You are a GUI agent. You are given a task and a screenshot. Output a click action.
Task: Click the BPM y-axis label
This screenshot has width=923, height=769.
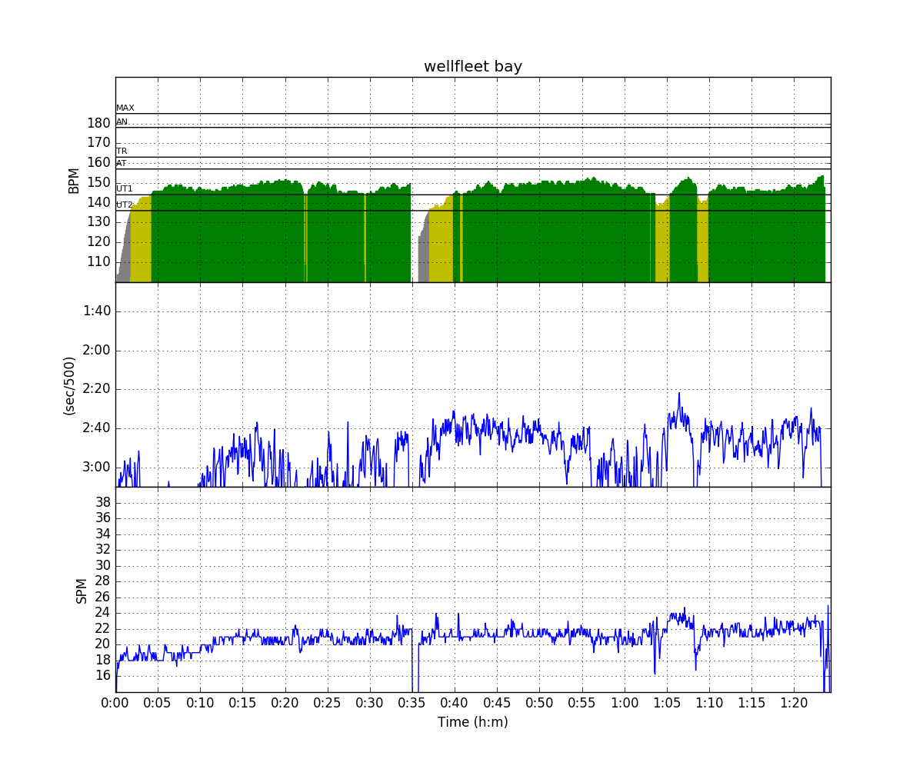[75, 180]
